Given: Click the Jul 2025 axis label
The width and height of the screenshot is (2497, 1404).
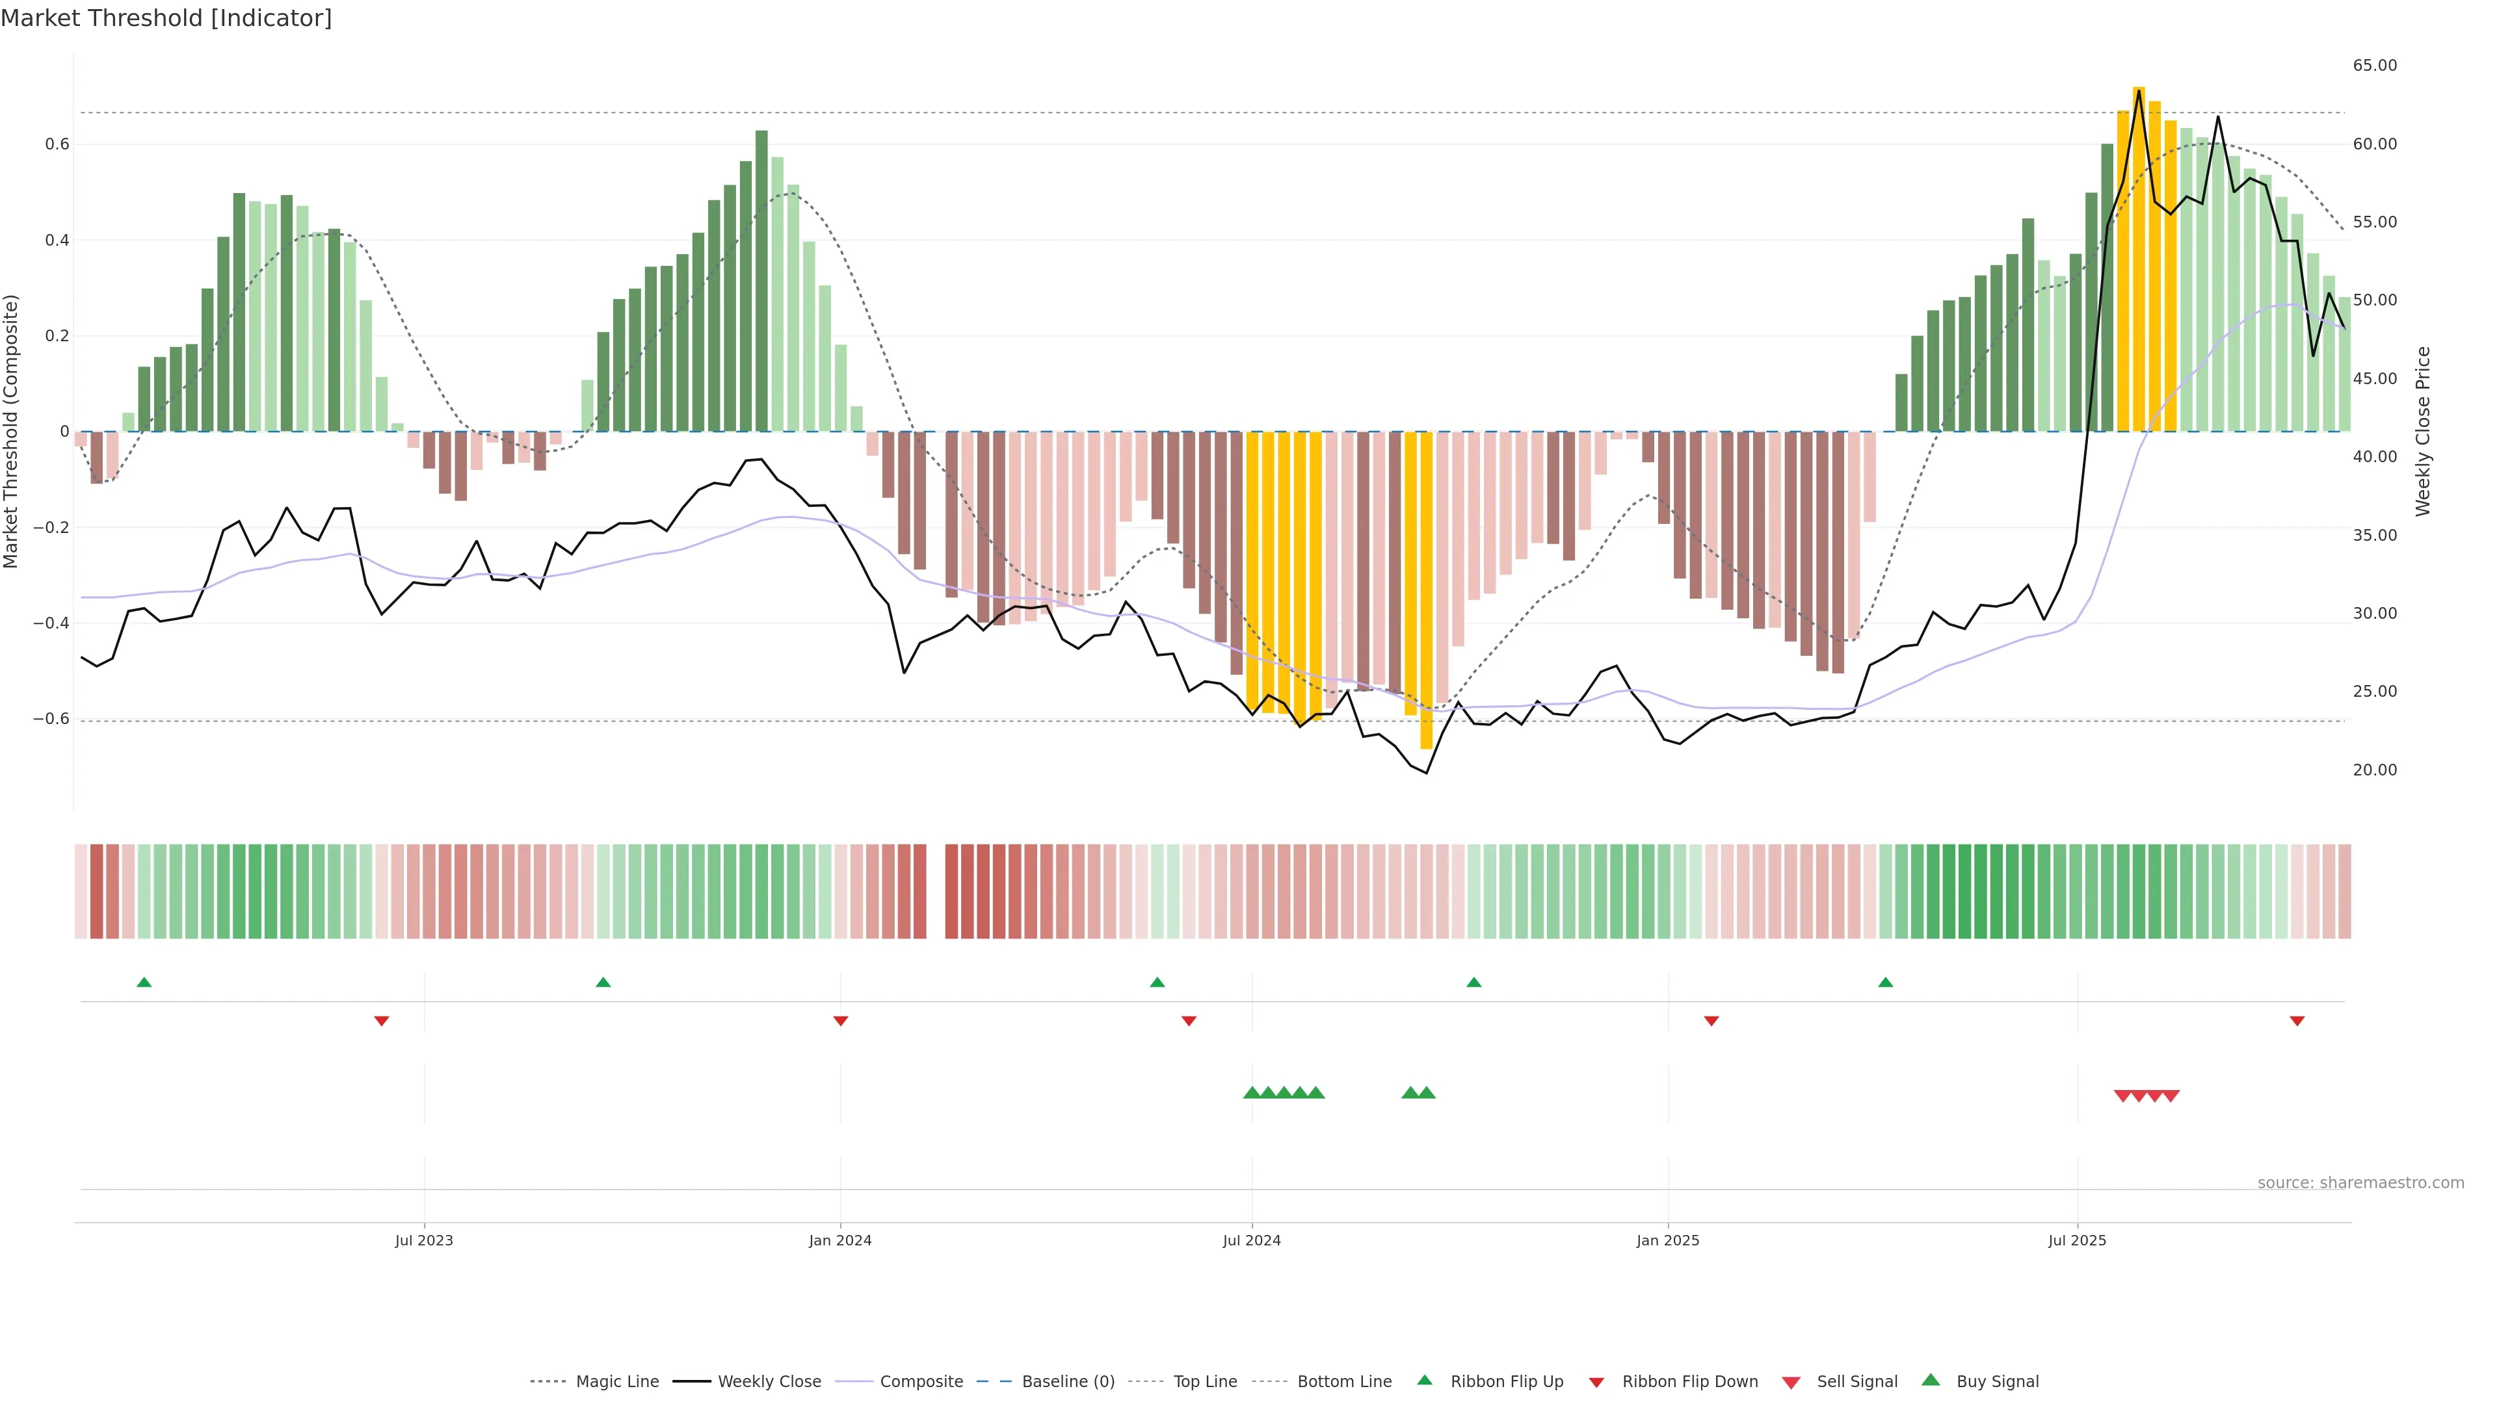Looking at the screenshot, I should pos(2078,1240).
